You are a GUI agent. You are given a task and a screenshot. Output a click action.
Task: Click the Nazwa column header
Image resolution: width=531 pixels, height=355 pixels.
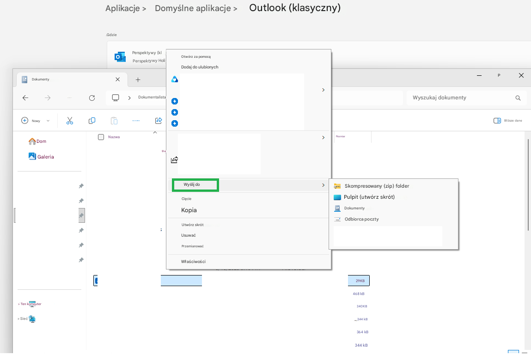pyautogui.click(x=114, y=137)
